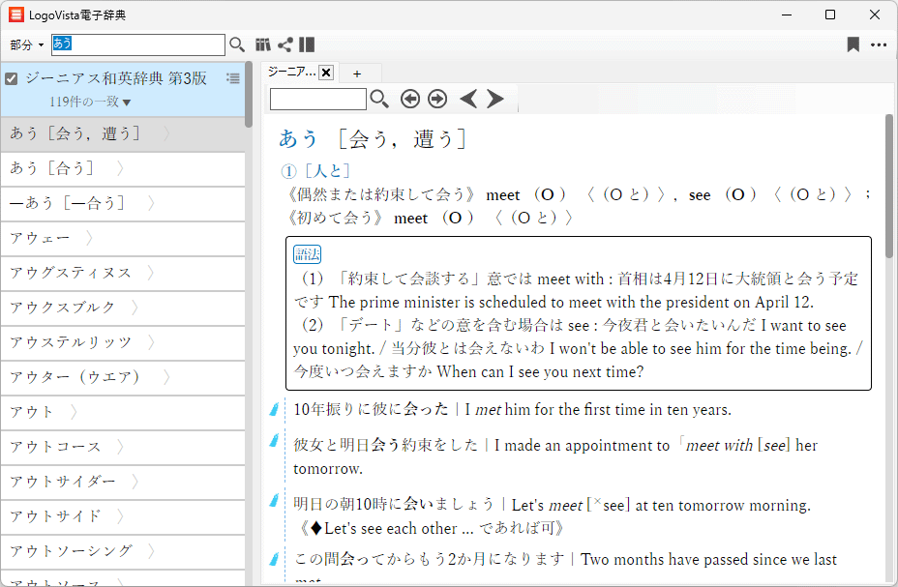
Task: Go to previous entry with left chevron
Action: coord(468,99)
